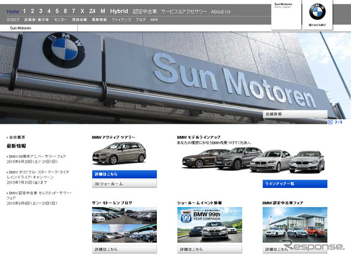Click the slideshow pause/next control icon
The width and height of the screenshot is (351, 257).
click(x=330, y=122)
